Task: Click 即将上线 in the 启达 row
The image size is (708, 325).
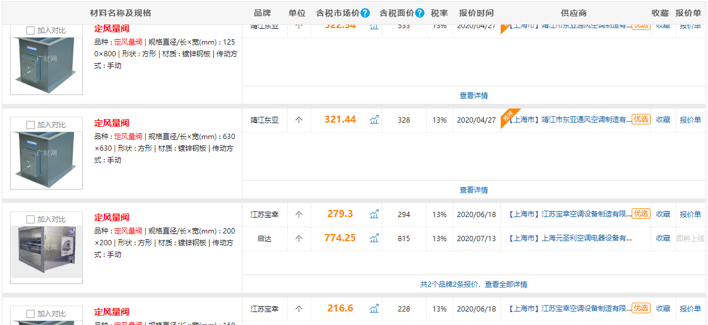Action: pos(690,238)
